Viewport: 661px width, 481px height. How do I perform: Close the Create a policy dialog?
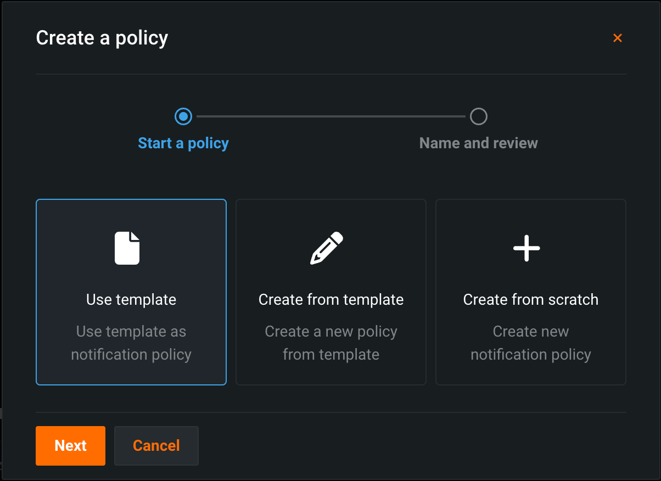point(618,38)
